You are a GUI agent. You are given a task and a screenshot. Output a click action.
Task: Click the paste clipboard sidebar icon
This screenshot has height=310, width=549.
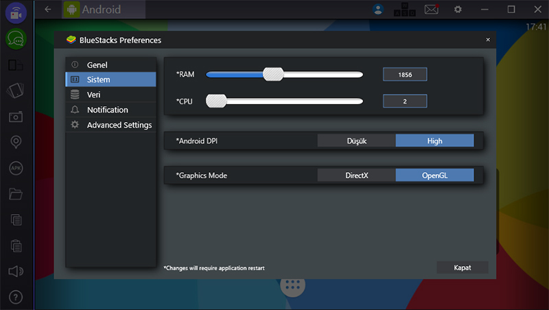(16, 246)
